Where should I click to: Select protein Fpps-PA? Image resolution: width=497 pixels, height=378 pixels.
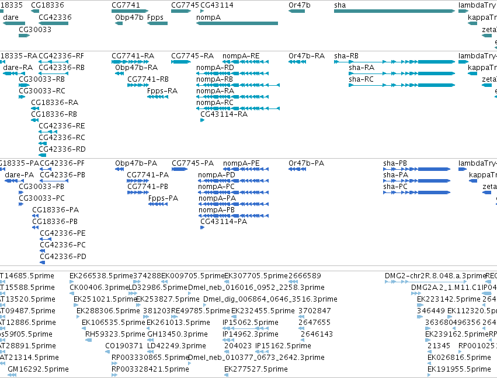[x=158, y=204]
